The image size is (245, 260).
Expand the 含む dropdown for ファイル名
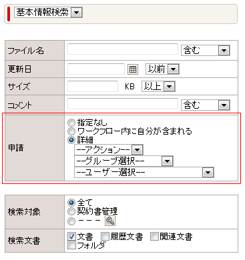click(206, 50)
